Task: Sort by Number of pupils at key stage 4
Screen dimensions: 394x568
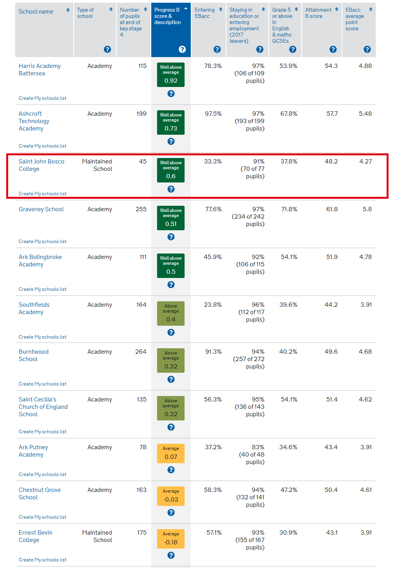Action: 145,9
